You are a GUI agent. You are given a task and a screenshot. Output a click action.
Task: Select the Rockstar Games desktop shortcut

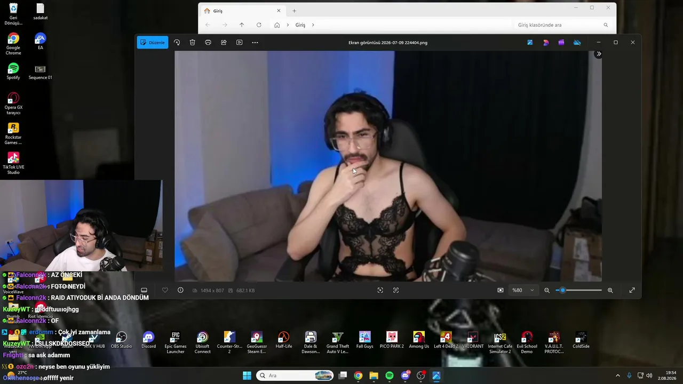click(x=13, y=133)
